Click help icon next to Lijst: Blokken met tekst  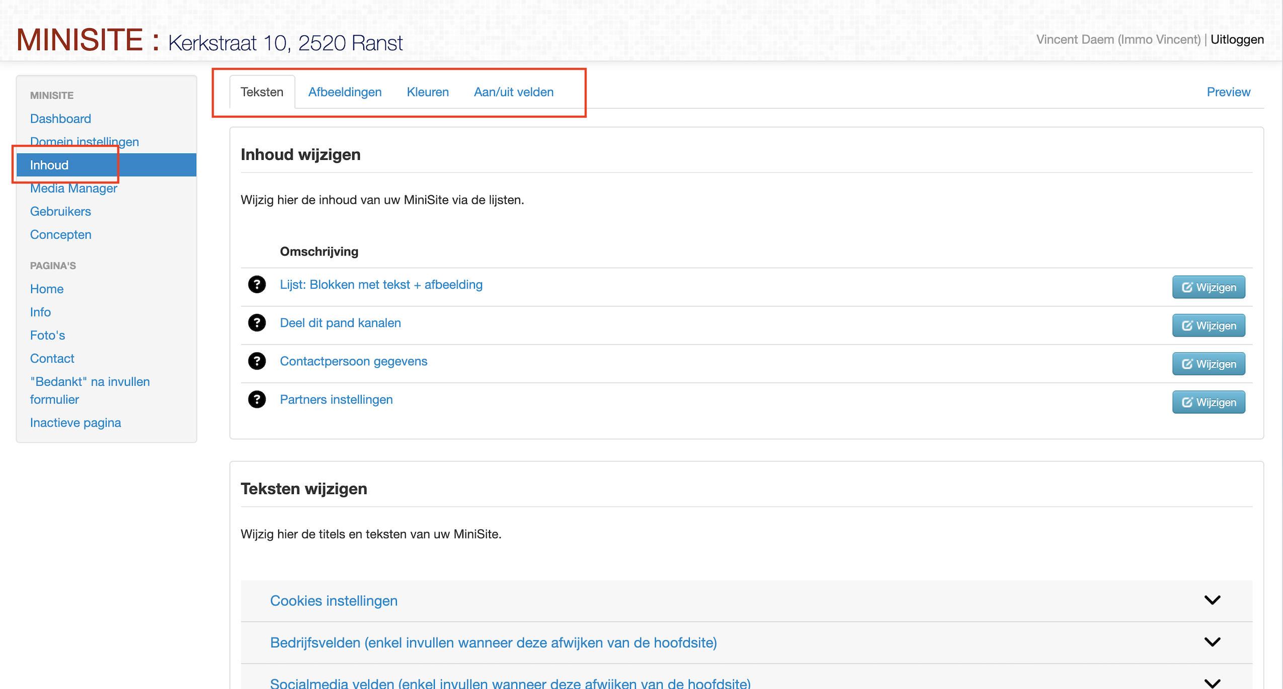[257, 285]
